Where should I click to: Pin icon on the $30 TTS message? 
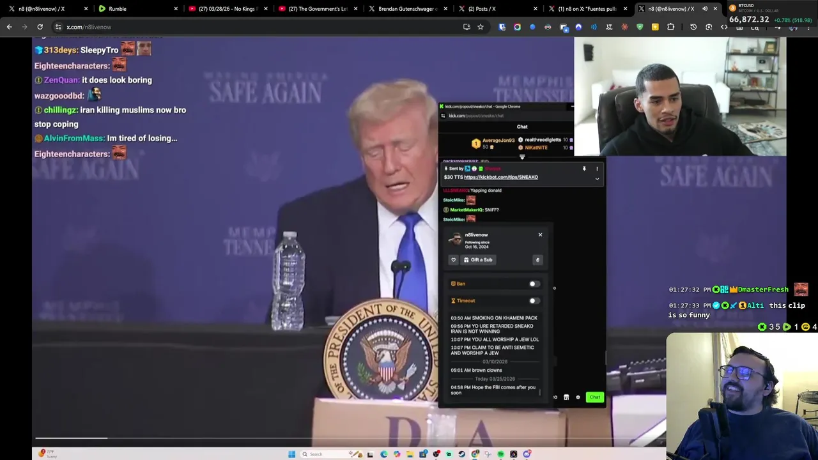(583, 169)
